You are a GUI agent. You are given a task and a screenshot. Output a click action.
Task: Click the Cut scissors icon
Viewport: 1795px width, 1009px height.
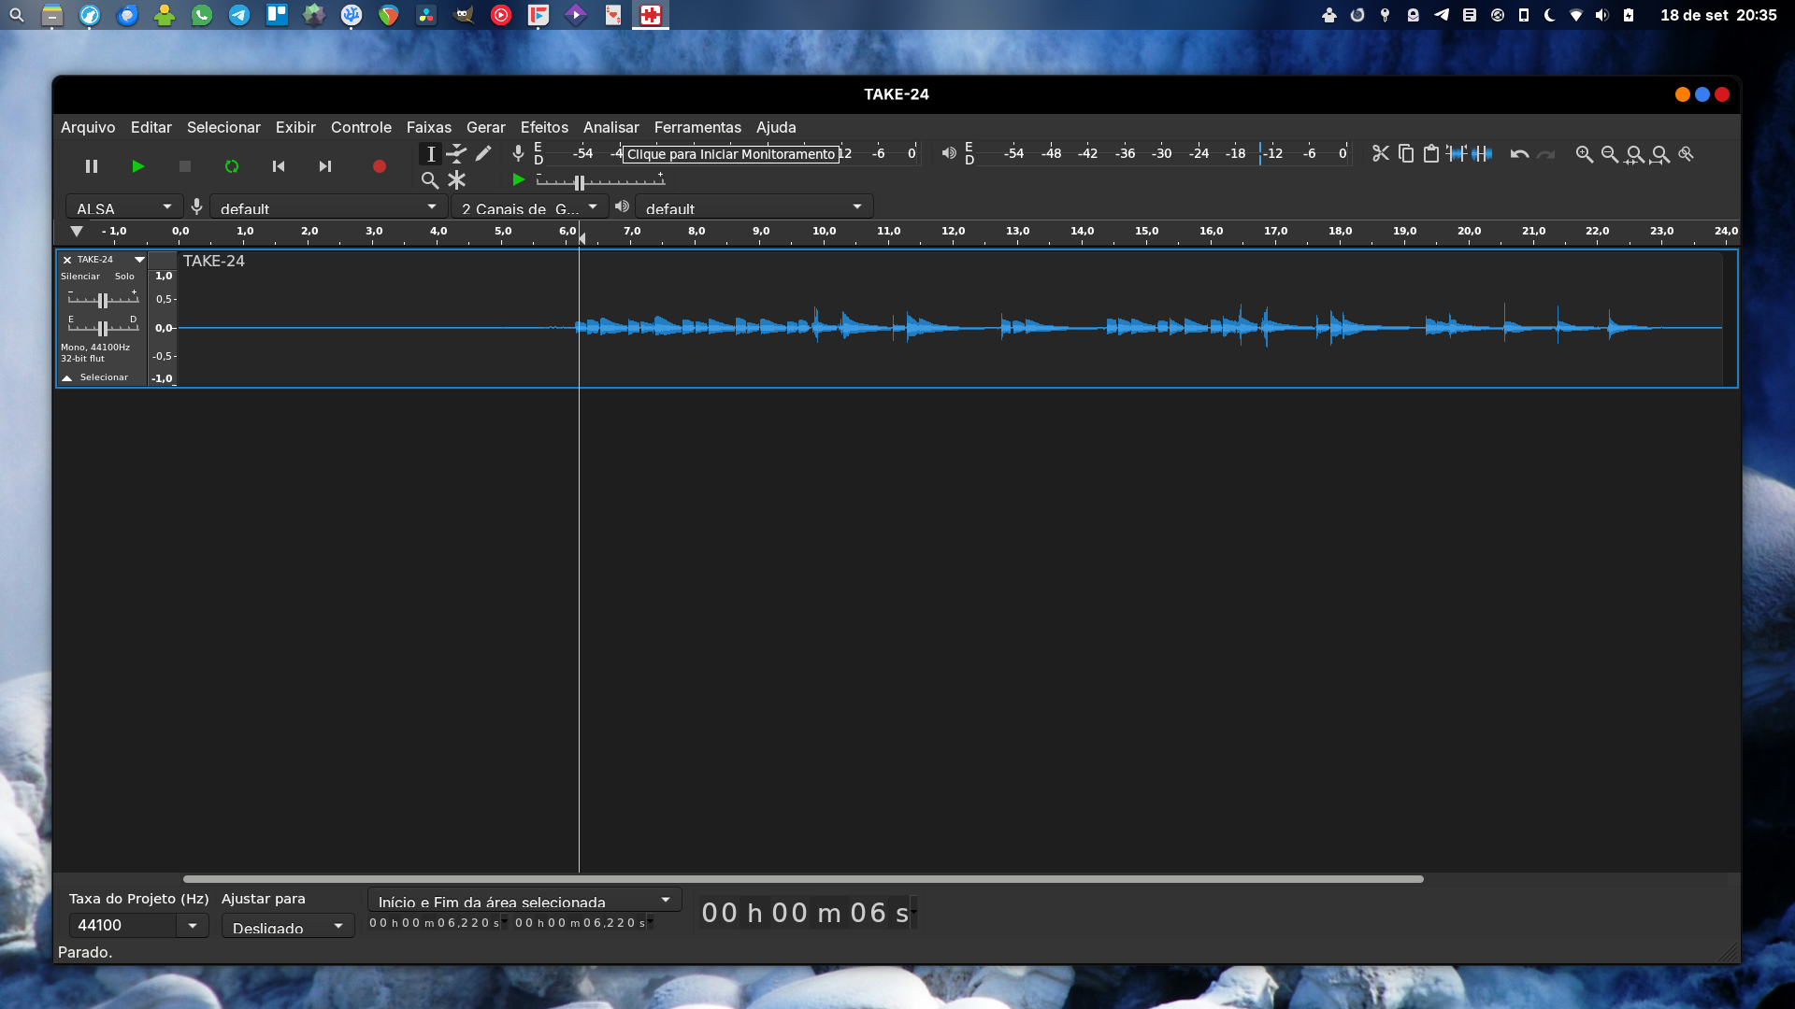click(x=1380, y=153)
